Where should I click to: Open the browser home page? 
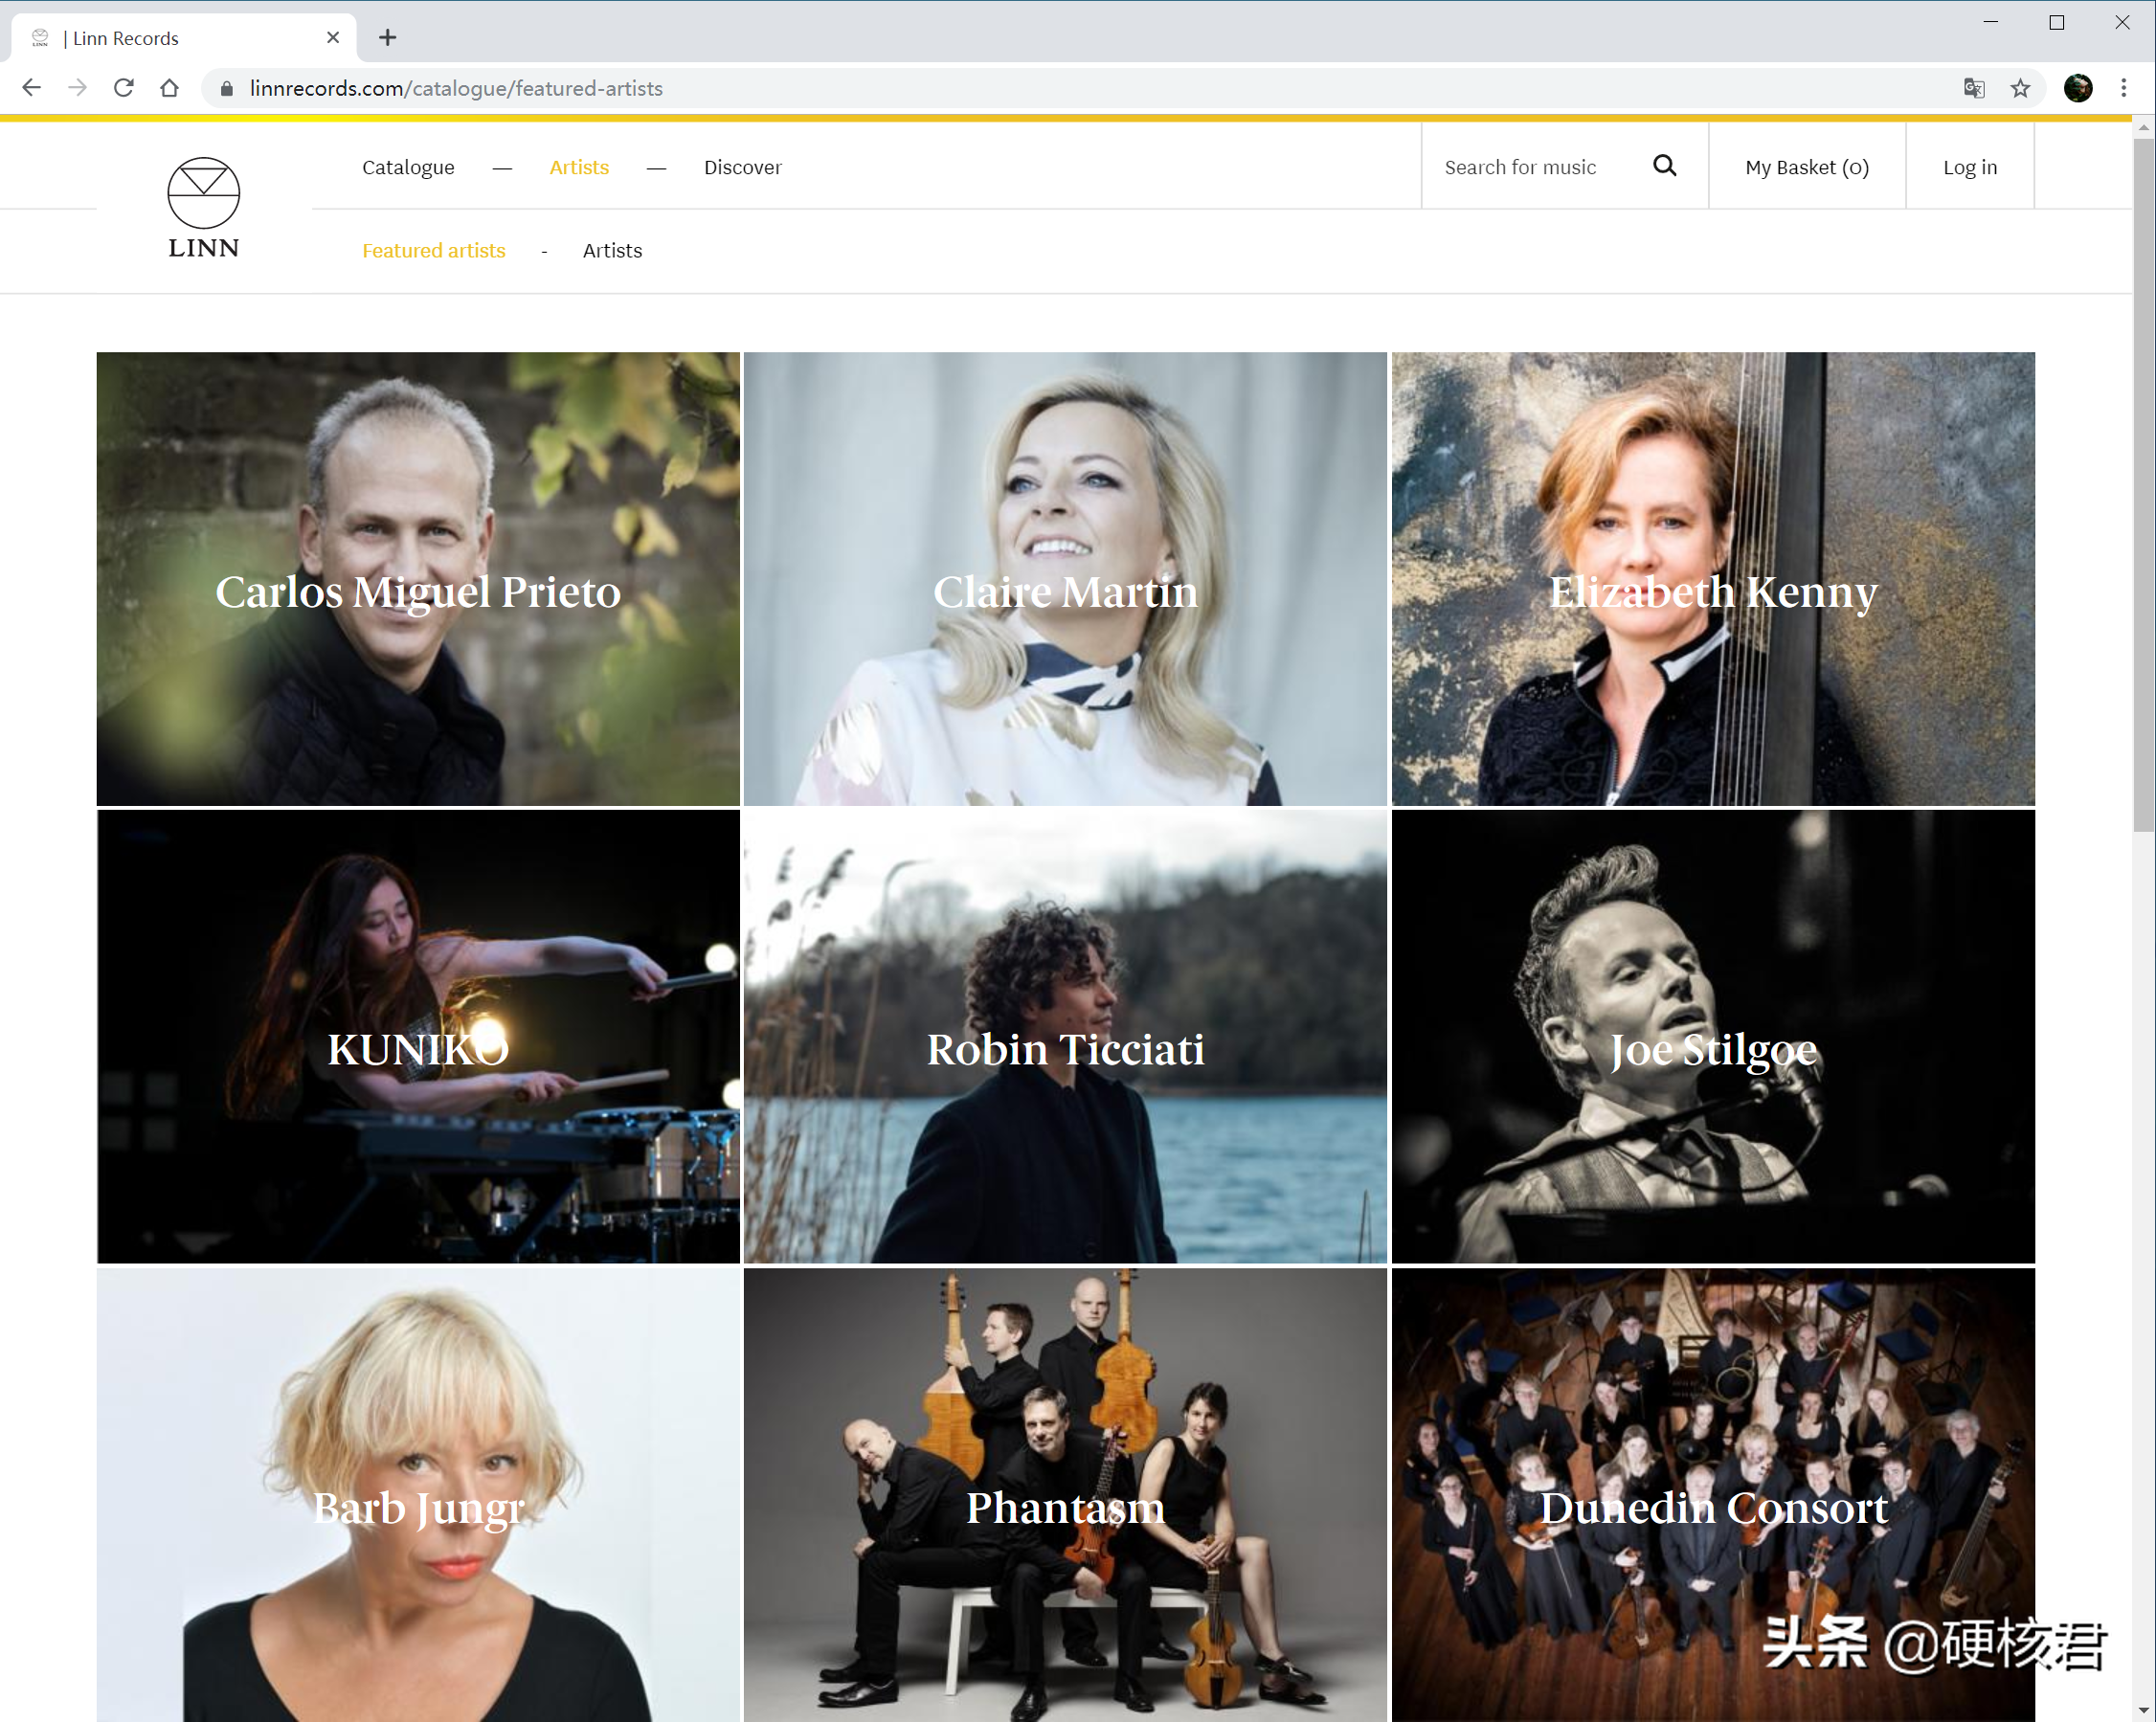170,88
